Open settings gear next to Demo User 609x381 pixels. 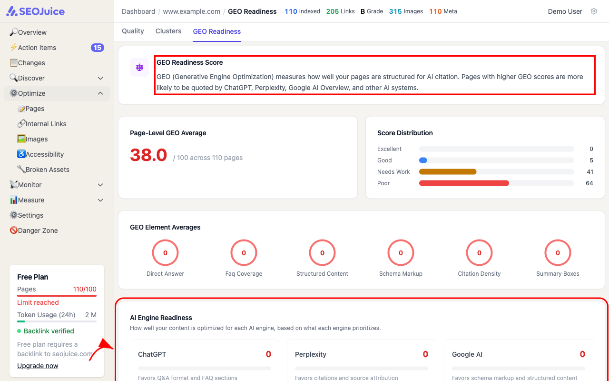594,11
